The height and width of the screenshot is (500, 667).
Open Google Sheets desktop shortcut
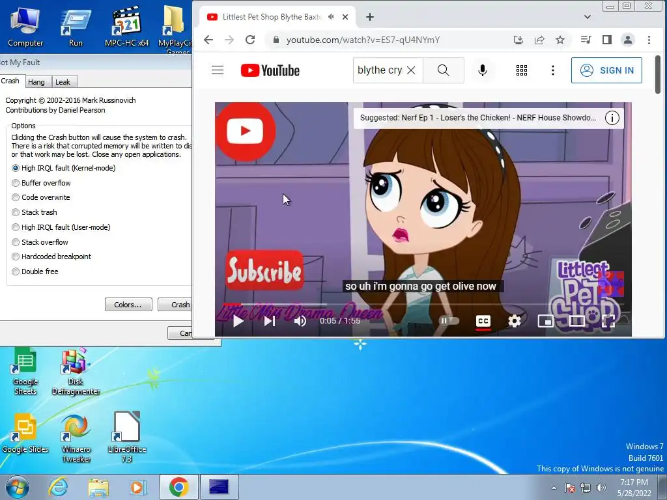[x=25, y=371]
